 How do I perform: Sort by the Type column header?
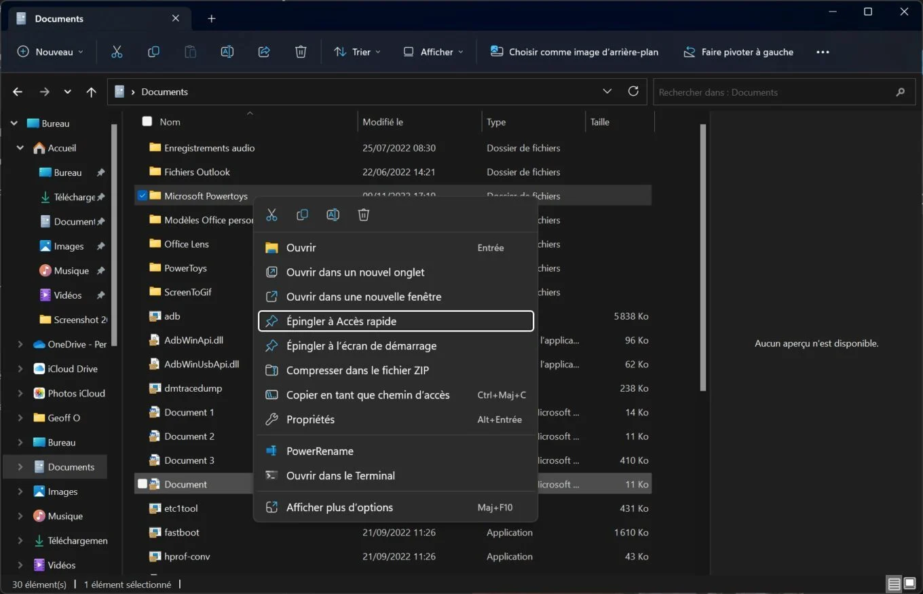[533, 122]
